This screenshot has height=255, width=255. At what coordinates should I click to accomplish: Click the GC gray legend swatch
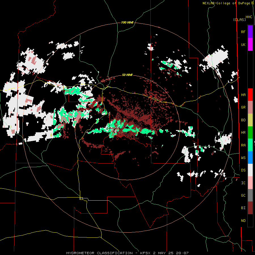click(x=250, y=195)
